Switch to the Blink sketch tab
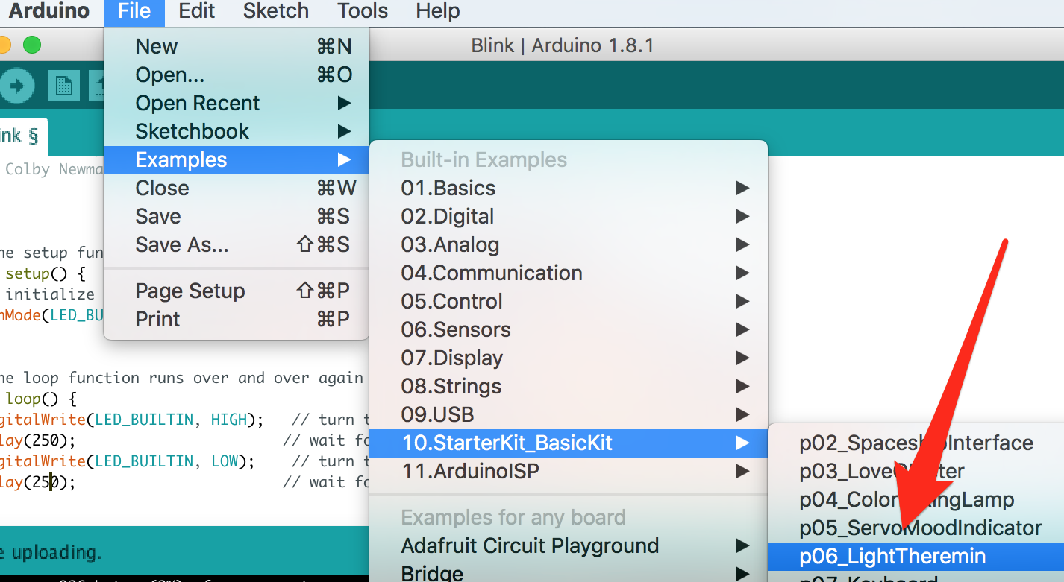 click(22, 136)
